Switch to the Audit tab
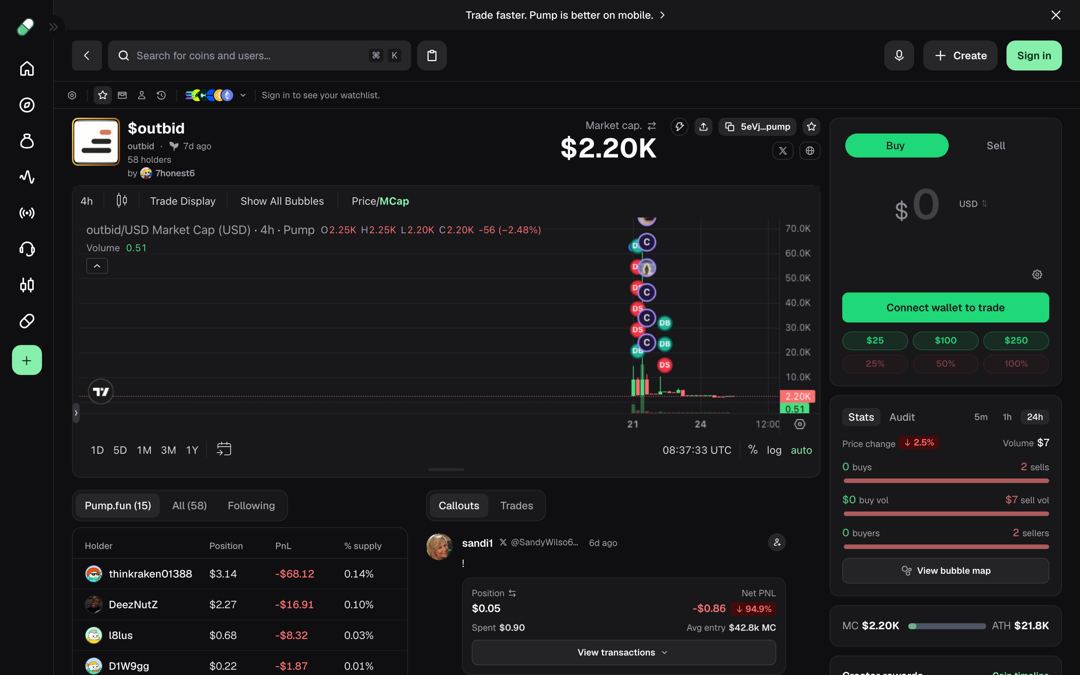Viewport: 1080px width, 675px height. [x=902, y=417]
